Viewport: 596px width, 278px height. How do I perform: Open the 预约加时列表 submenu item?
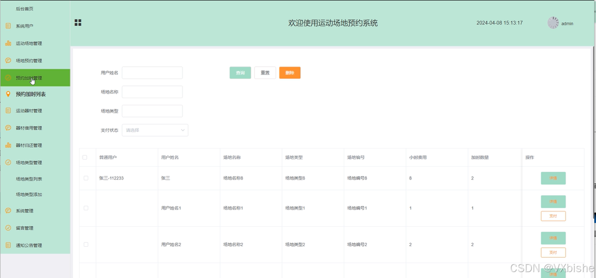pos(35,94)
